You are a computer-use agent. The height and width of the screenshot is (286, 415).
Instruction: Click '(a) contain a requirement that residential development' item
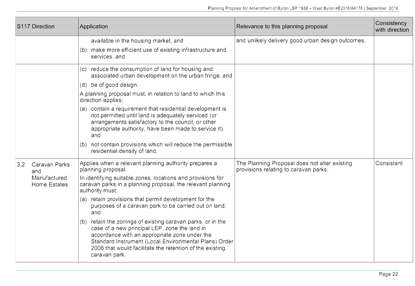[153, 122]
